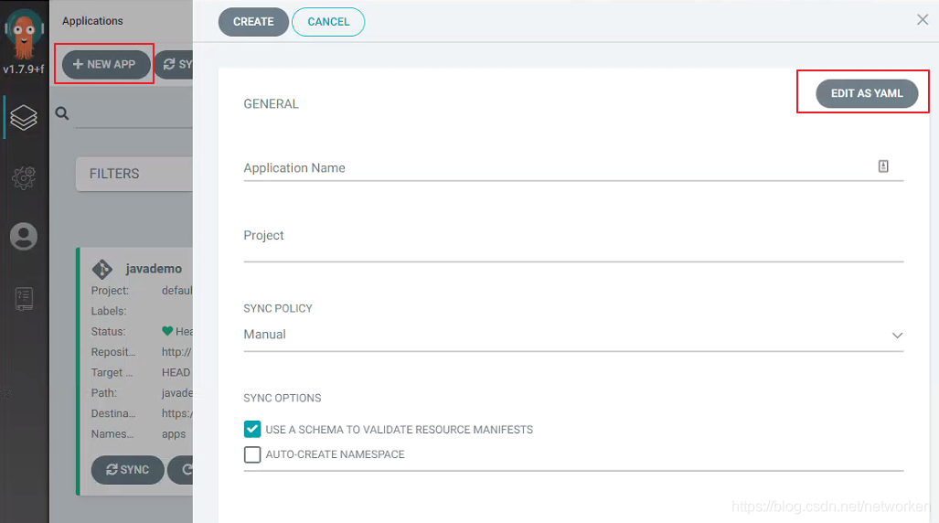Click the Sync Policy dropdown chevron arrow
Viewport: 939px width, 523px height.
[x=896, y=335]
